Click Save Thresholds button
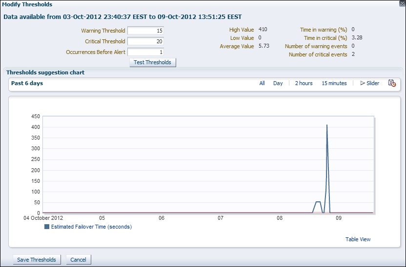 (x=37, y=260)
